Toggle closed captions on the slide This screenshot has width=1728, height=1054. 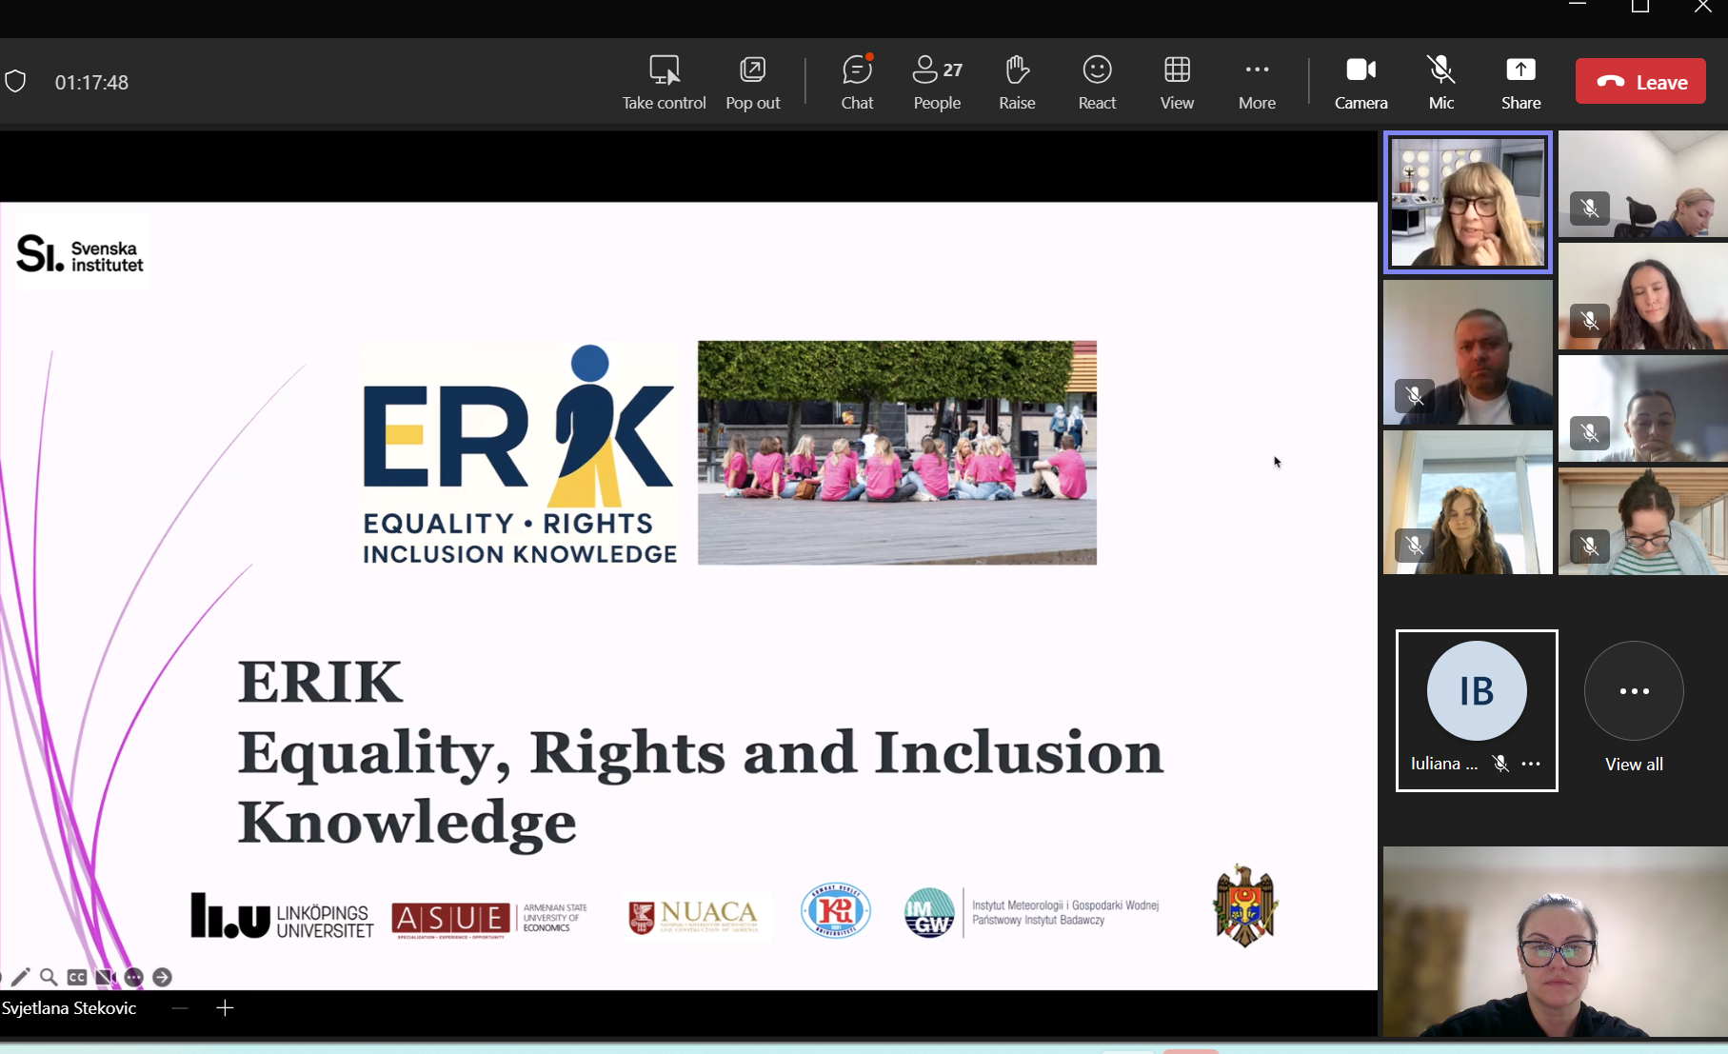click(x=77, y=977)
